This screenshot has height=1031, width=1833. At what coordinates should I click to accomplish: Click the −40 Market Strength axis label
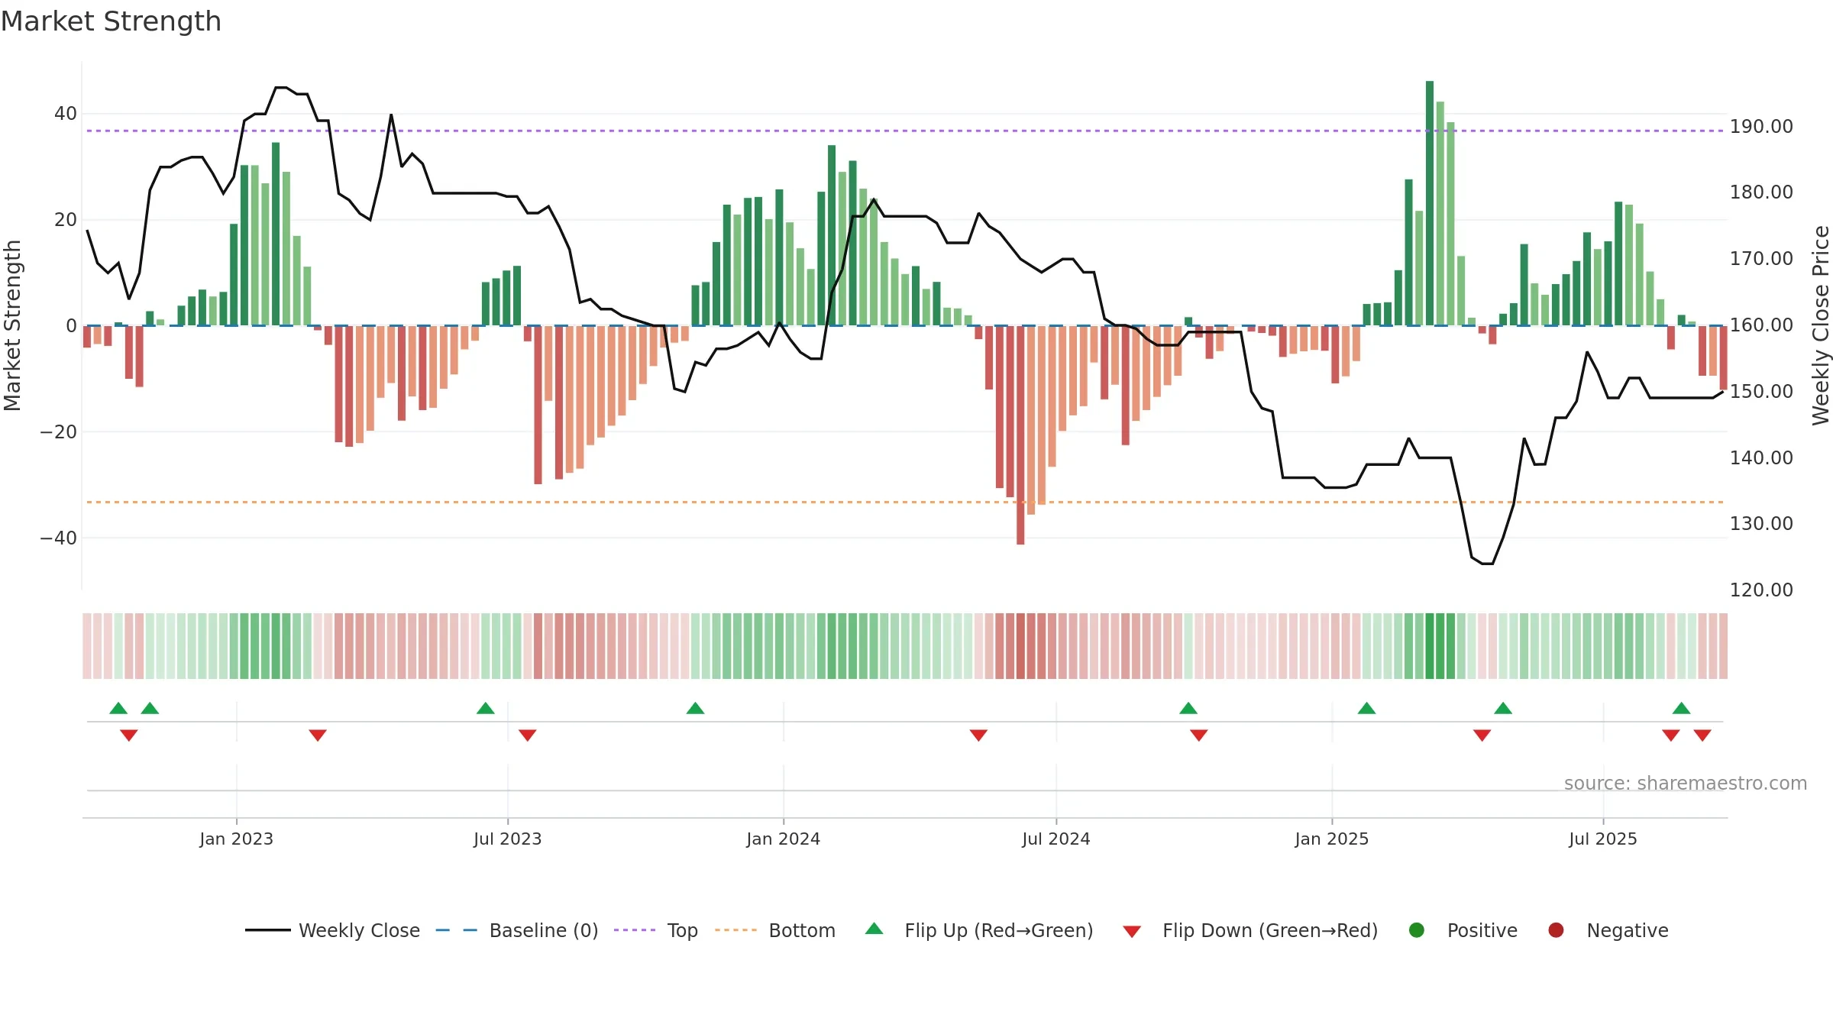(x=59, y=538)
